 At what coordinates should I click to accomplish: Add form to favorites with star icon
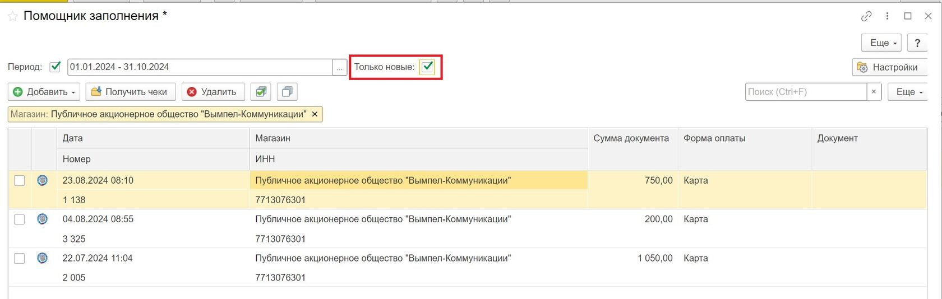(x=12, y=17)
